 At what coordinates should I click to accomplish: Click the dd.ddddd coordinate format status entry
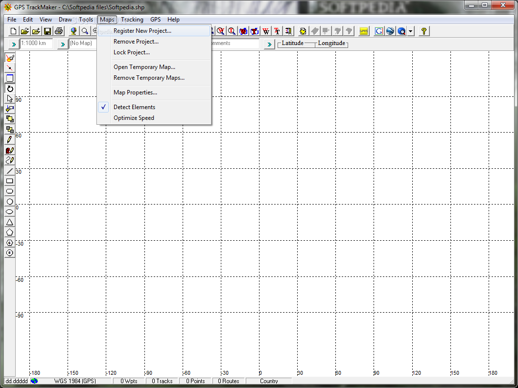(x=17, y=381)
